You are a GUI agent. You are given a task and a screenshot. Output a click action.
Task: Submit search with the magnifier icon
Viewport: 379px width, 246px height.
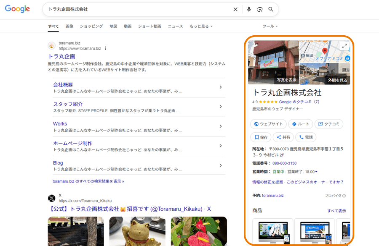point(271,9)
